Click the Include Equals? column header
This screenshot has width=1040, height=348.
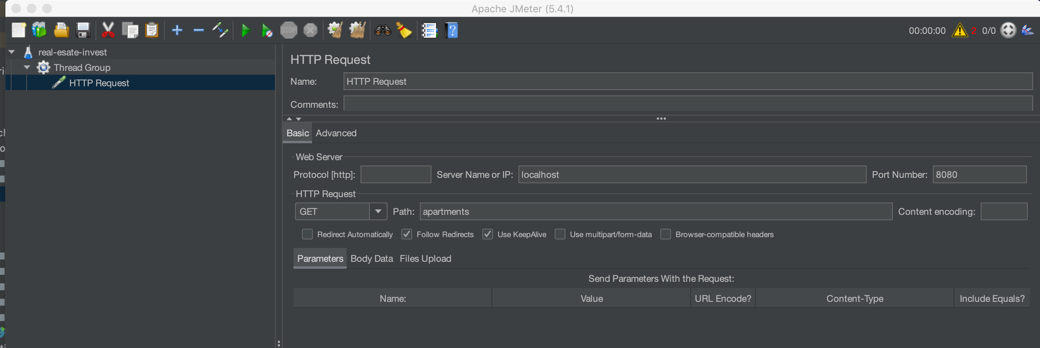coord(992,298)
